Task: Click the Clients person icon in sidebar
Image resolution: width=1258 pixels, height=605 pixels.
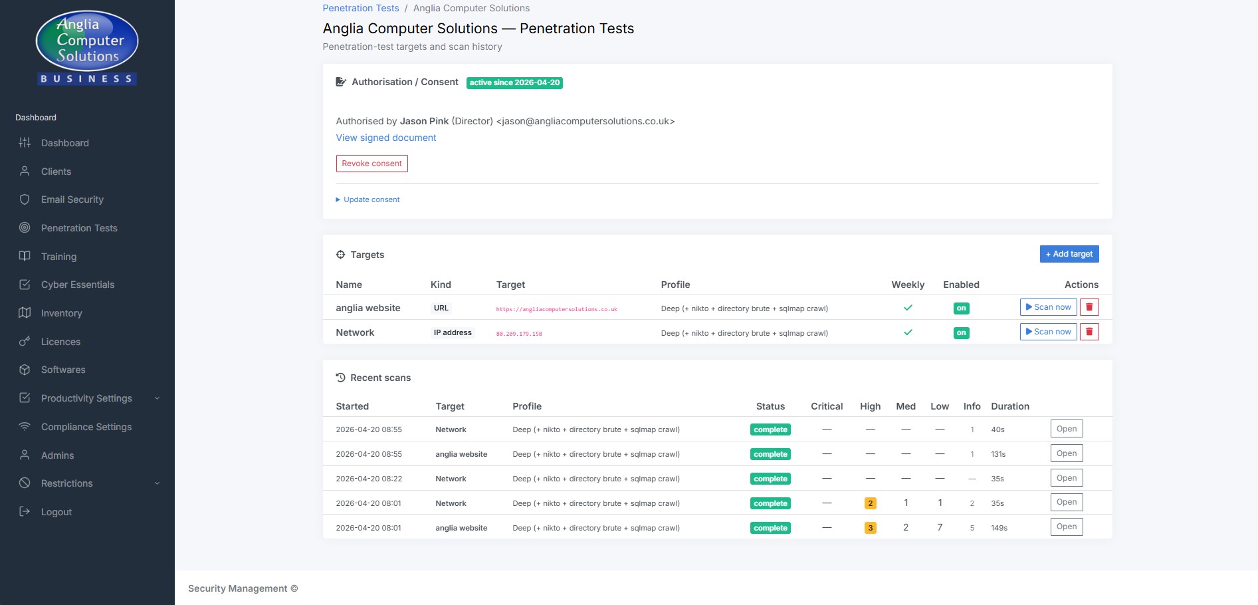Action: [25, 171]
